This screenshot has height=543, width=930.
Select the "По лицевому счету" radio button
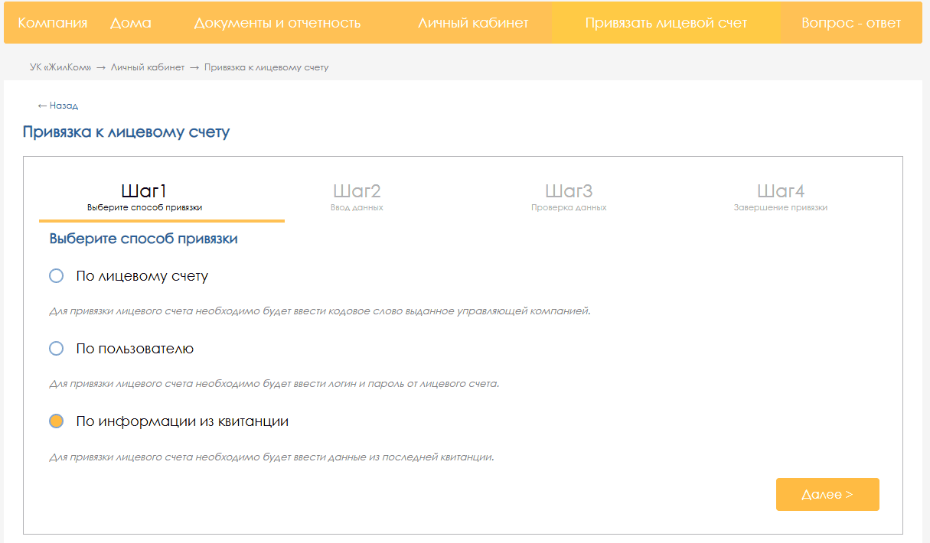pyautogui.click(x=56, y=275)
